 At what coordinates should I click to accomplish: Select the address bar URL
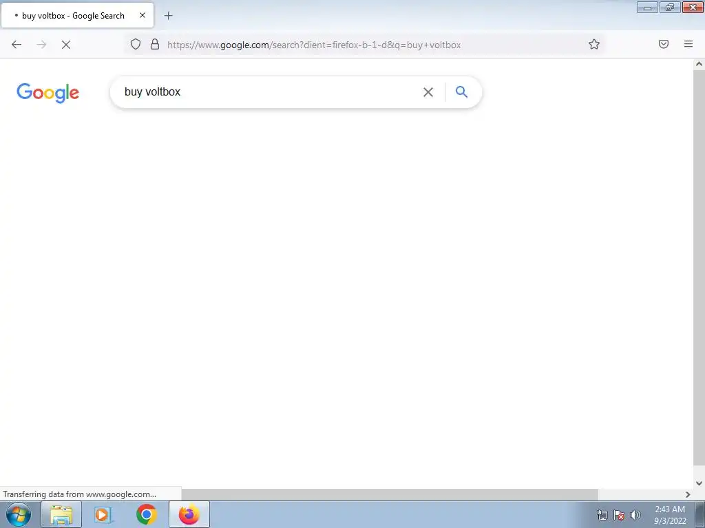click(314, 45)
